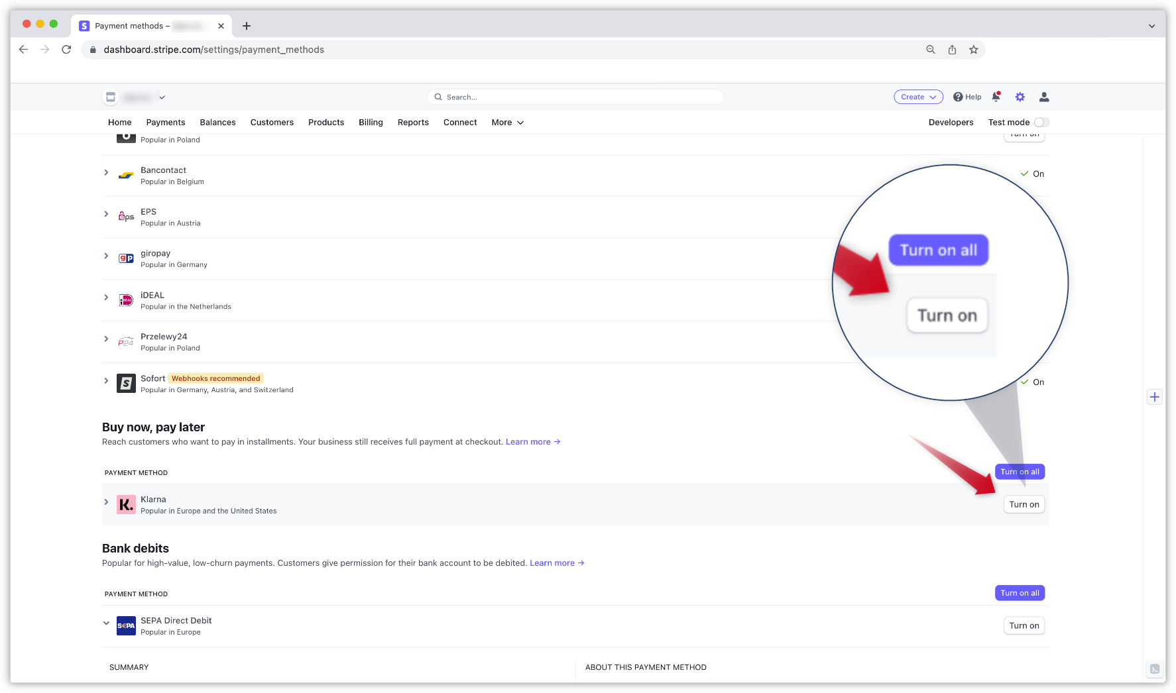Click the browser zoom magnifier icon

click(931, 50)
